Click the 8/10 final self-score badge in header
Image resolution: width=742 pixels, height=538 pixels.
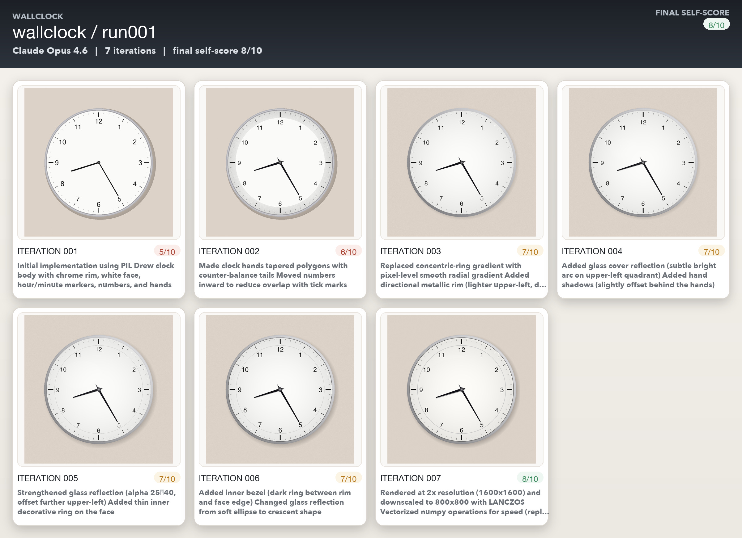click(x=716, y=25)
